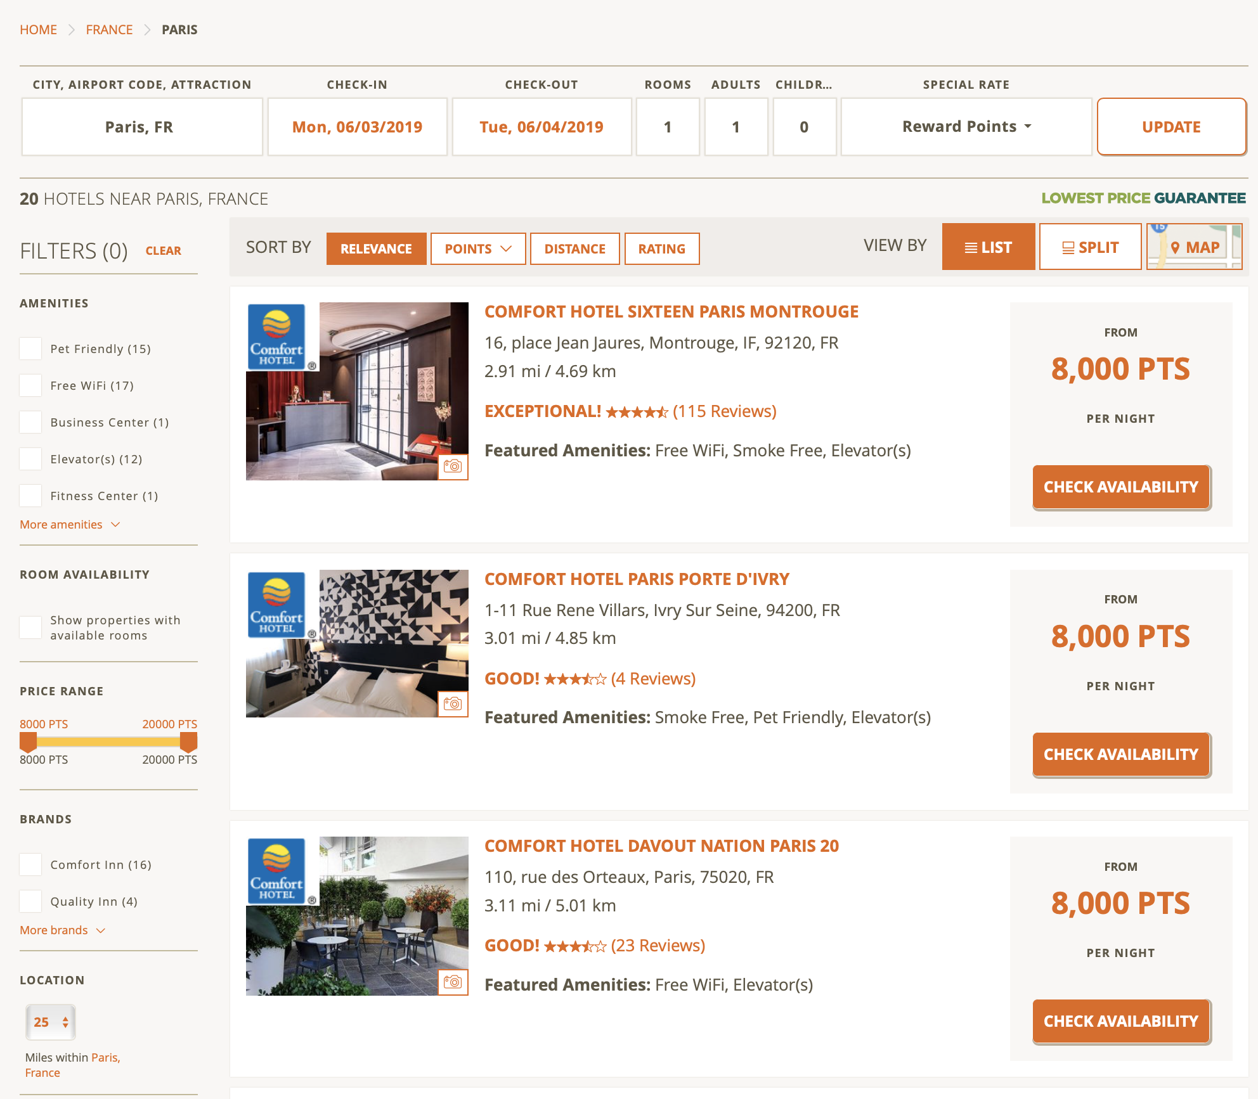Click Comfort Hotel logo on Montrouge listing

pos(277,337)
